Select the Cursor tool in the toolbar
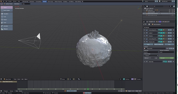The image size is (178, 94). pos(7,8)
